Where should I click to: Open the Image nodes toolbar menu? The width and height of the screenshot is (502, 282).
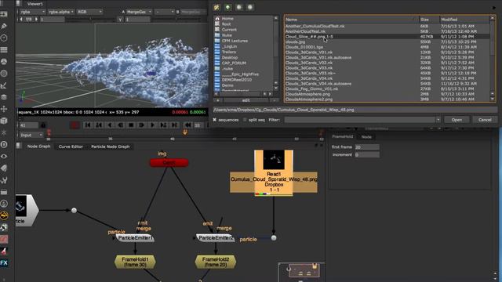(4, 14)
